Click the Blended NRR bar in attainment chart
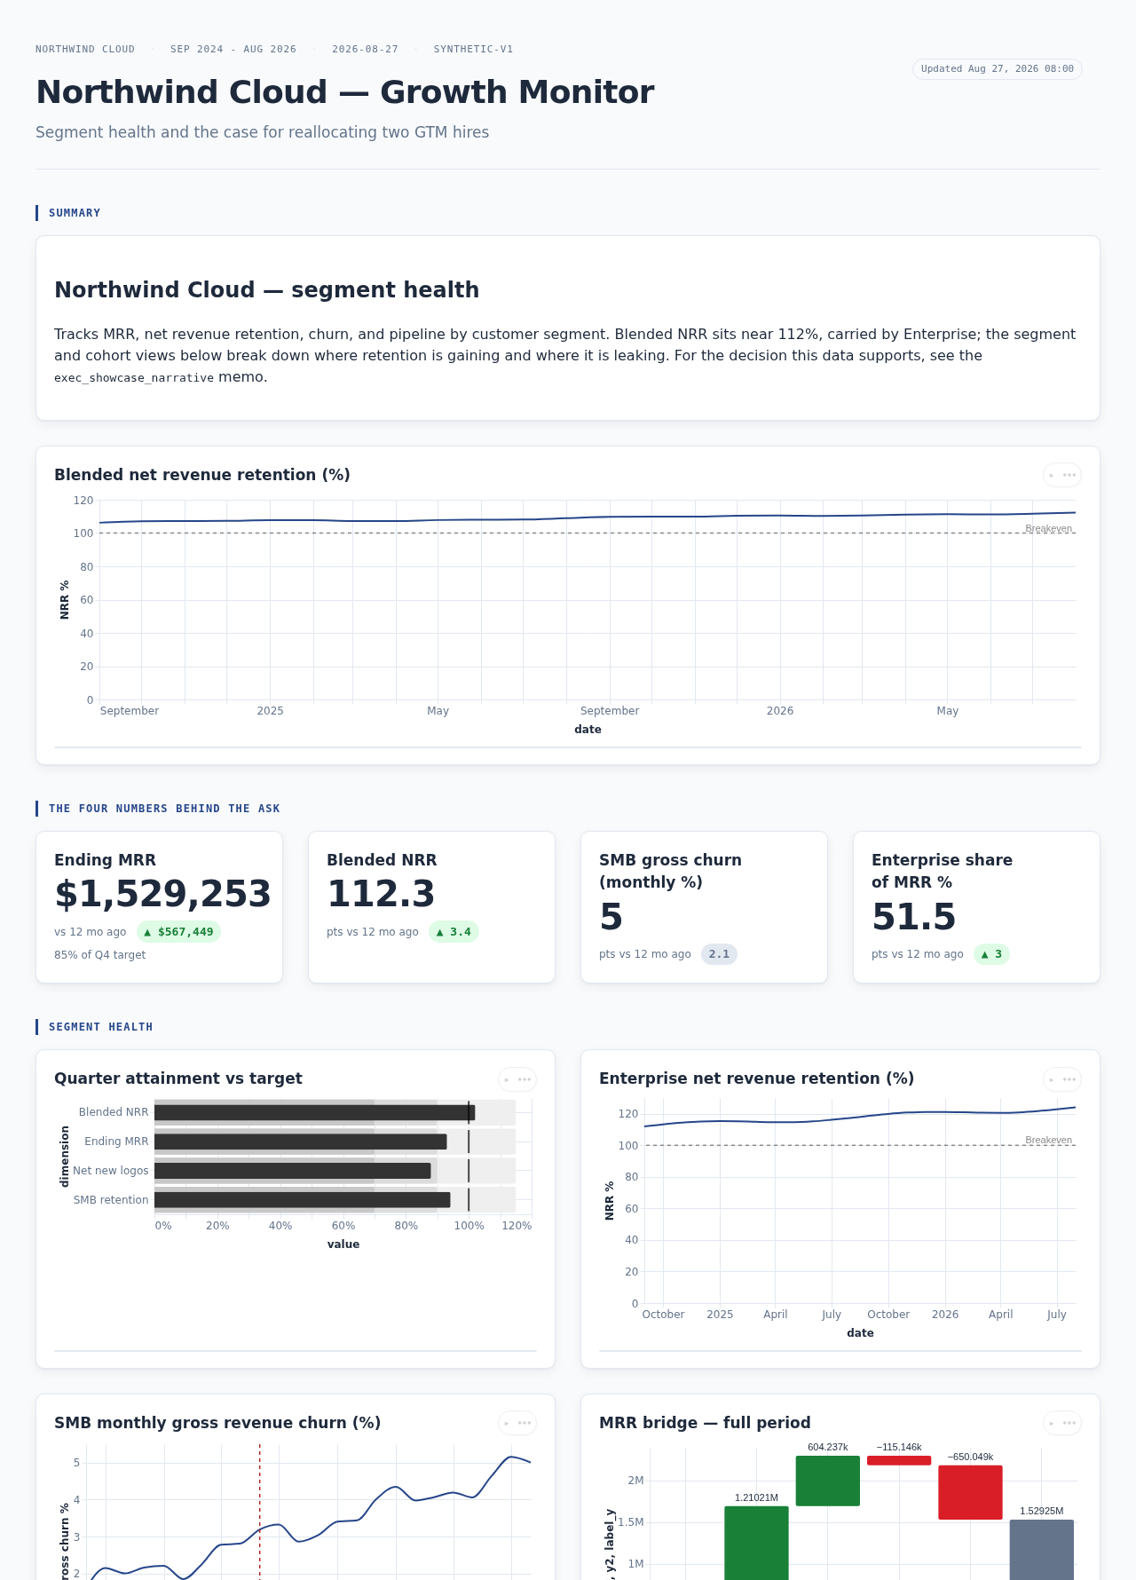Screen dimensions: 1136x1580 [x=314, y=1112]
